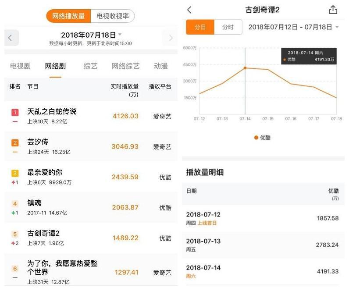Viewport: 349px width, 291px height.
Task: Open 芸汐传 show details
Action: pos(91,146)
